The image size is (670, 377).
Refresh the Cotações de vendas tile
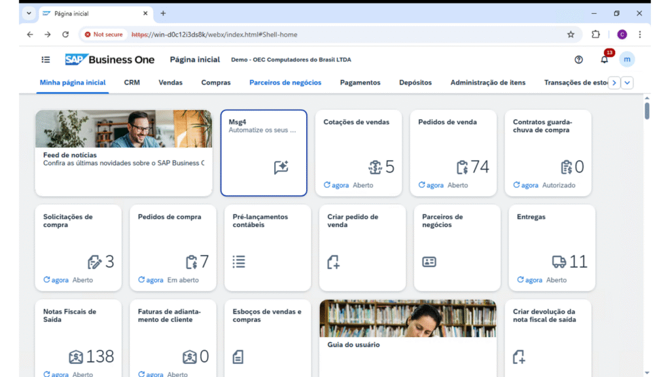coord(327,185)
